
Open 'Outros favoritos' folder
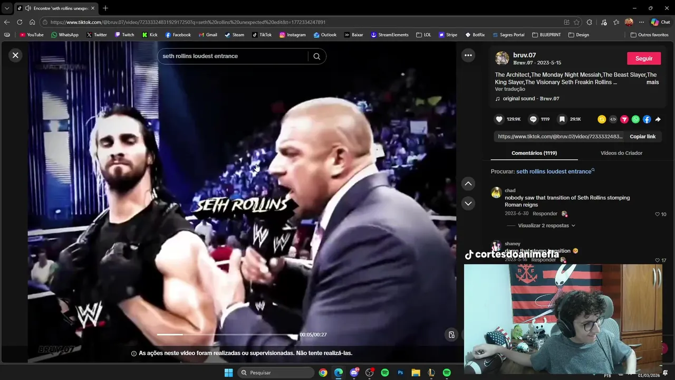pyautogui.click(x=649, y=35)
